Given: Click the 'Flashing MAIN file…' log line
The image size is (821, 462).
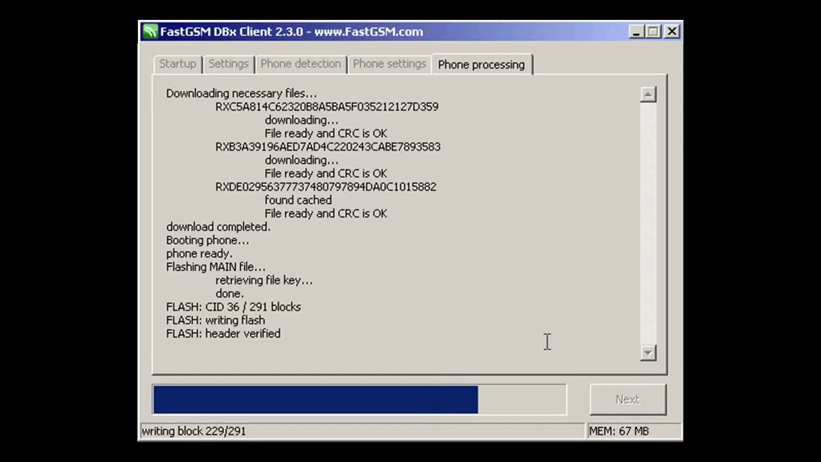Looking at the screenshot, I should pyautogui.click(x=216, y=267).
